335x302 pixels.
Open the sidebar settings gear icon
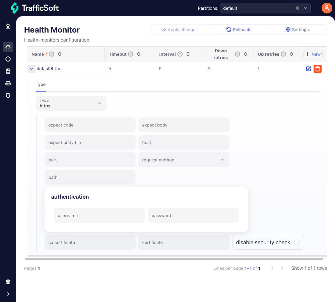click(x=8, y=282)
